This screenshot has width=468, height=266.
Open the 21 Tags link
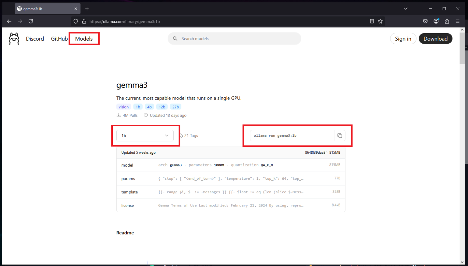click(191, 135)
